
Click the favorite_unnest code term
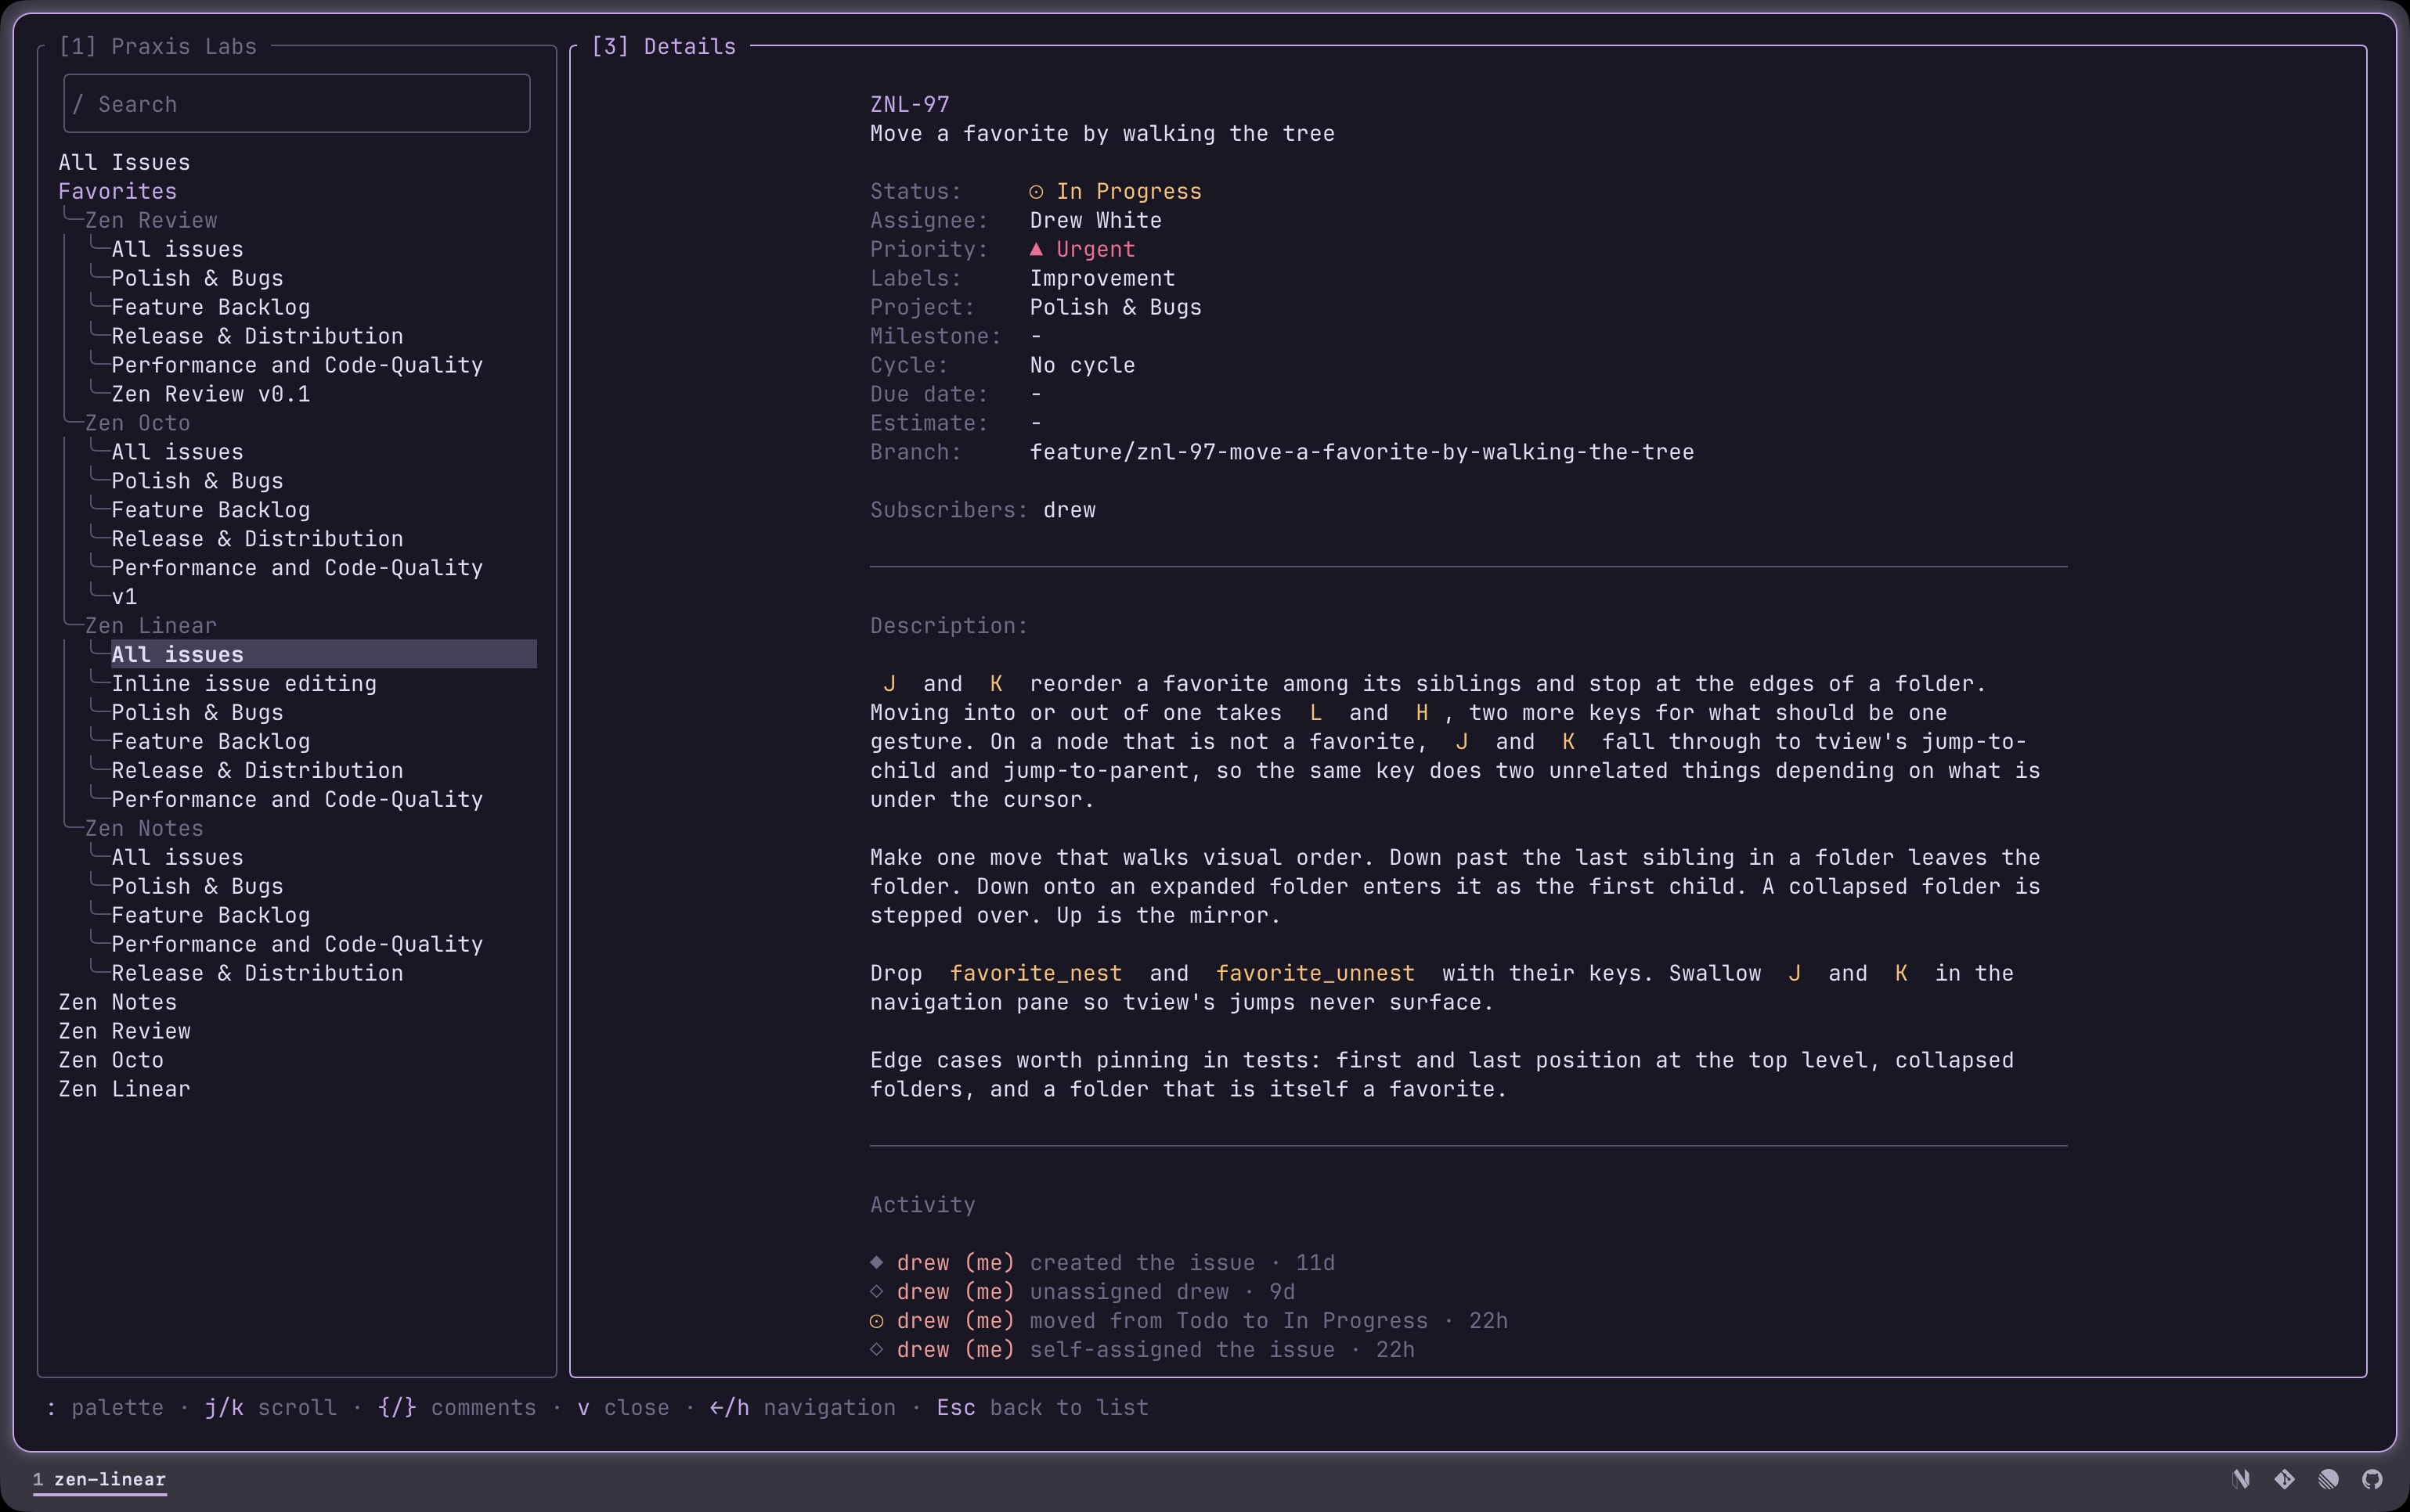coord(1315,973)
